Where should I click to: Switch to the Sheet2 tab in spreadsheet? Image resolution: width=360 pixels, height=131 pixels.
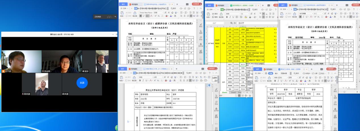pos(233,92)
